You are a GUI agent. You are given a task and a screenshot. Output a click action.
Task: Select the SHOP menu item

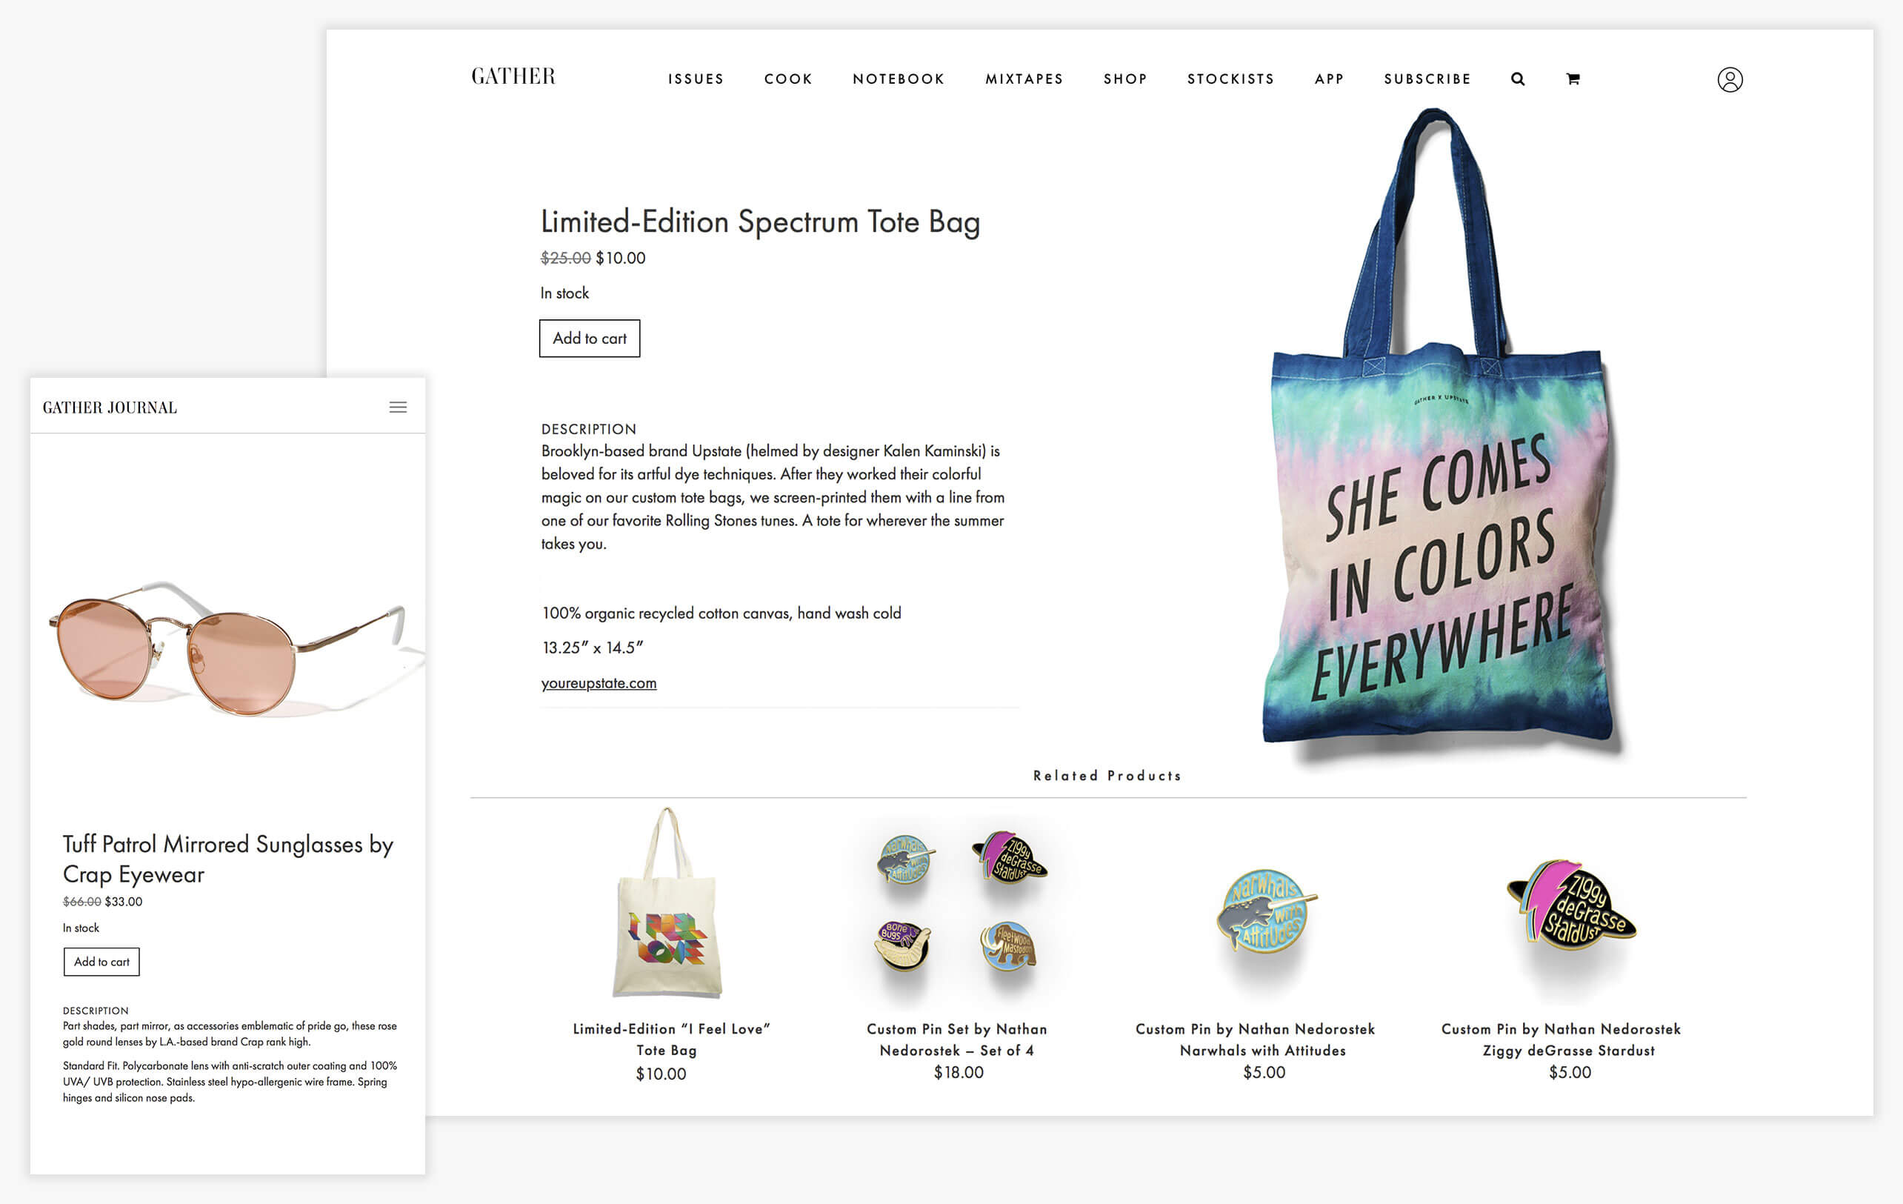pyautogui.click(x=1125, y=79)
